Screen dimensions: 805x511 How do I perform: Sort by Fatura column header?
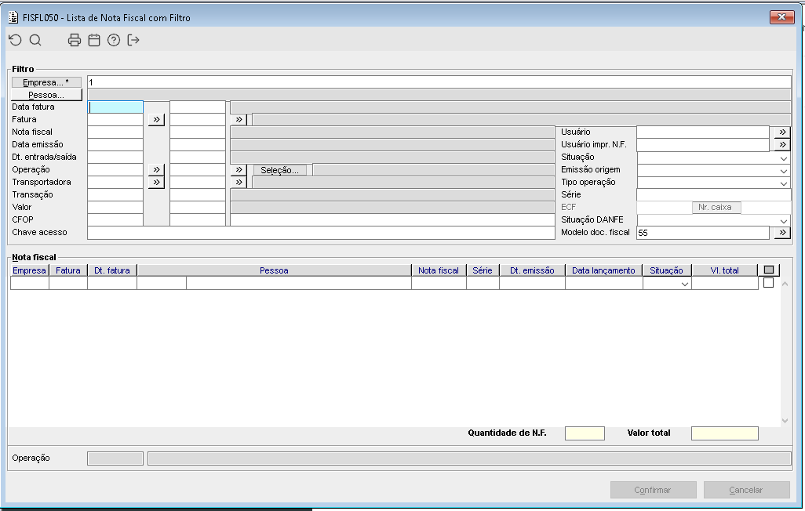[68, 270]
